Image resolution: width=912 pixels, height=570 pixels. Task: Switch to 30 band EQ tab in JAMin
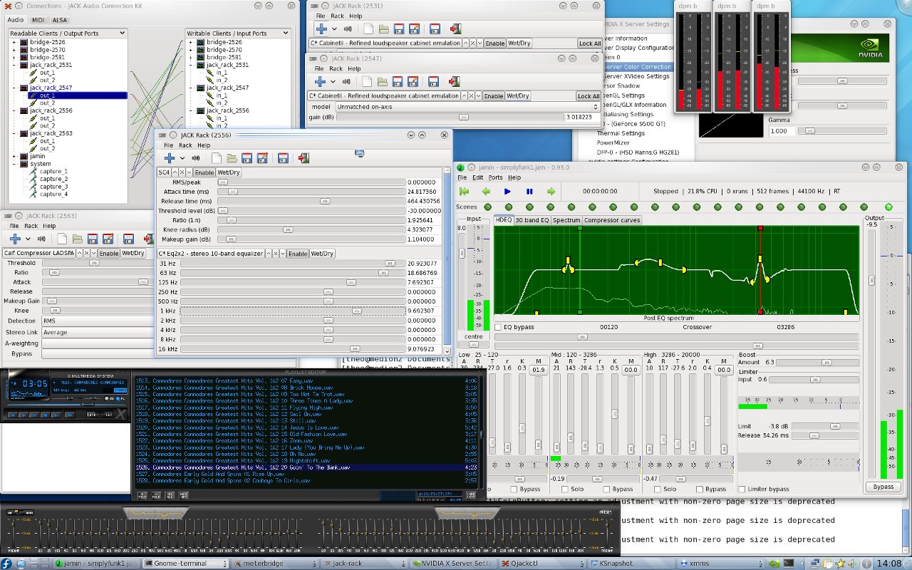(x=532, y=220)
